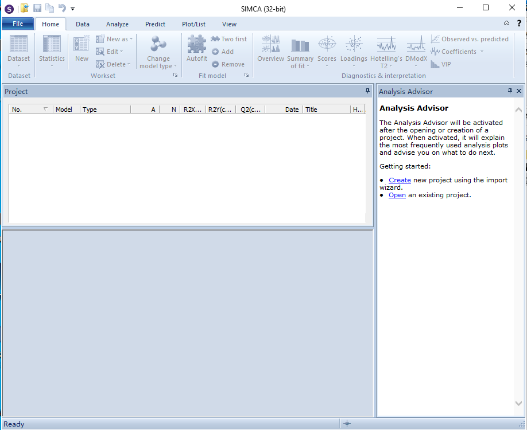Click the Date column header
This screenshot has height=430, width=527.
tap(284, 110)
